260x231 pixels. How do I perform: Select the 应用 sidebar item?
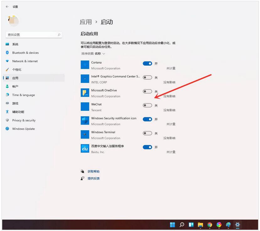point(34,78)
